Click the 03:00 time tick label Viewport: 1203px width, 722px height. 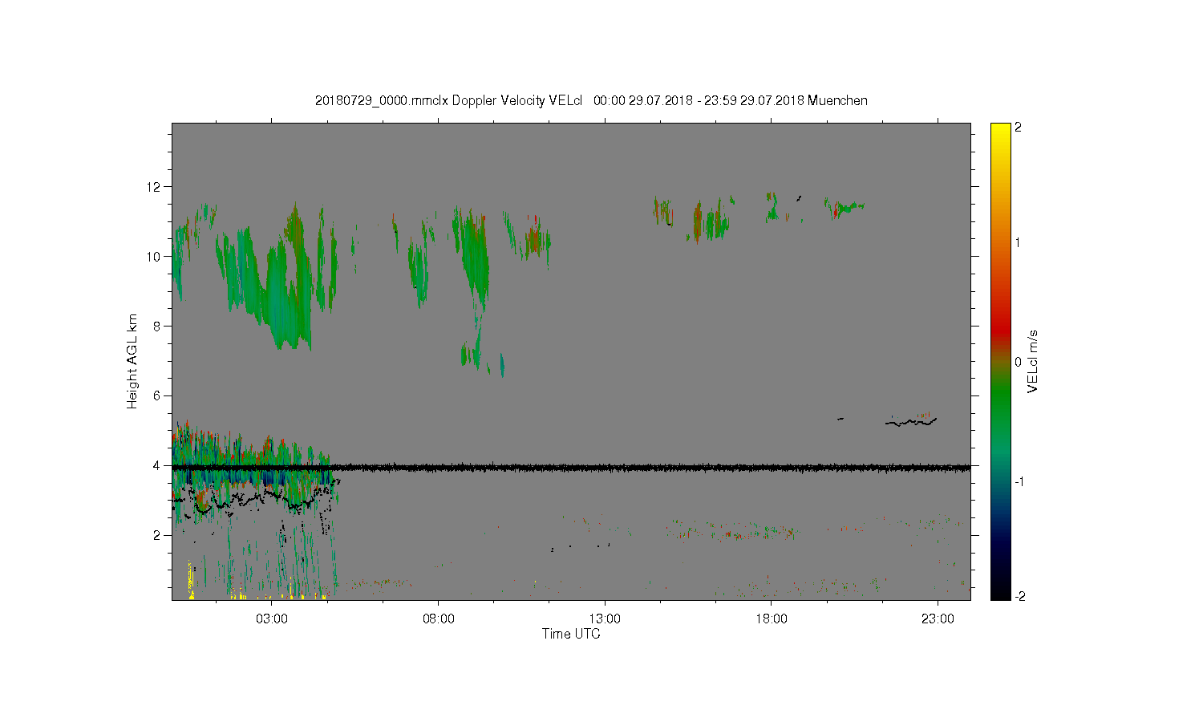272,619
